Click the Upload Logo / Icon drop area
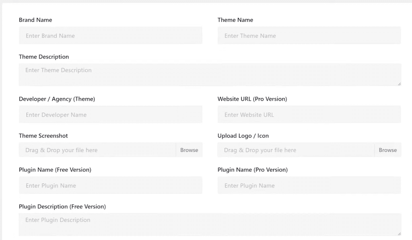Viewport: 412px width, 240px height. pyautogui.click(x=296, y=150)
